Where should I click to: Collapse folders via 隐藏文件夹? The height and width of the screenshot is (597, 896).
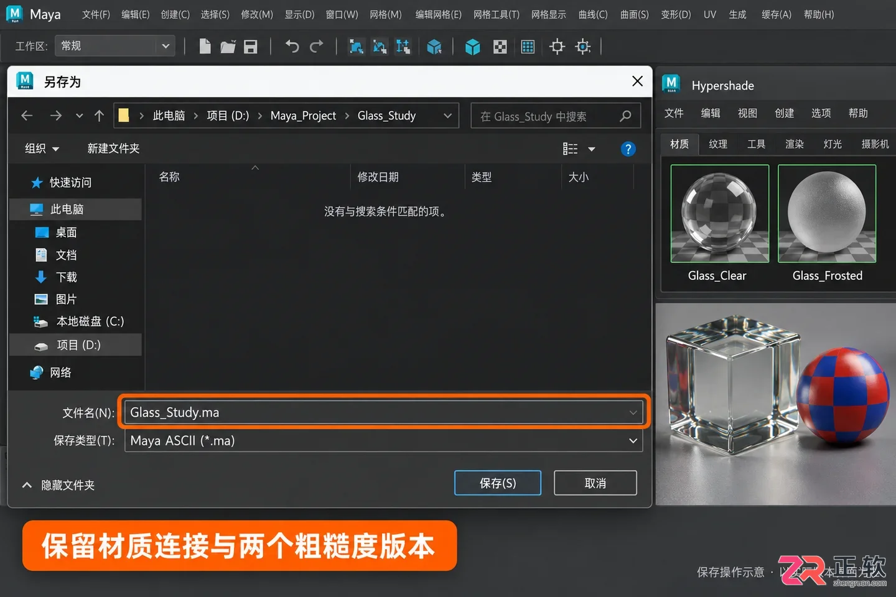tap(58, 485)
